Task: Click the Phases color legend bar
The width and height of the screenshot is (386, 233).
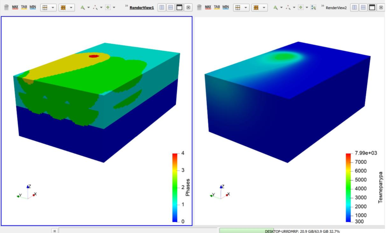Action: coord(175,187)
